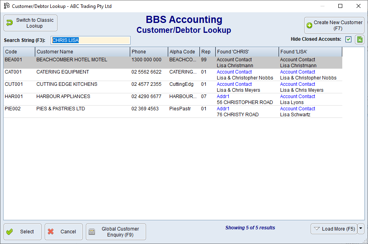Click the red X Cancel icon

[x=51, y=232]
